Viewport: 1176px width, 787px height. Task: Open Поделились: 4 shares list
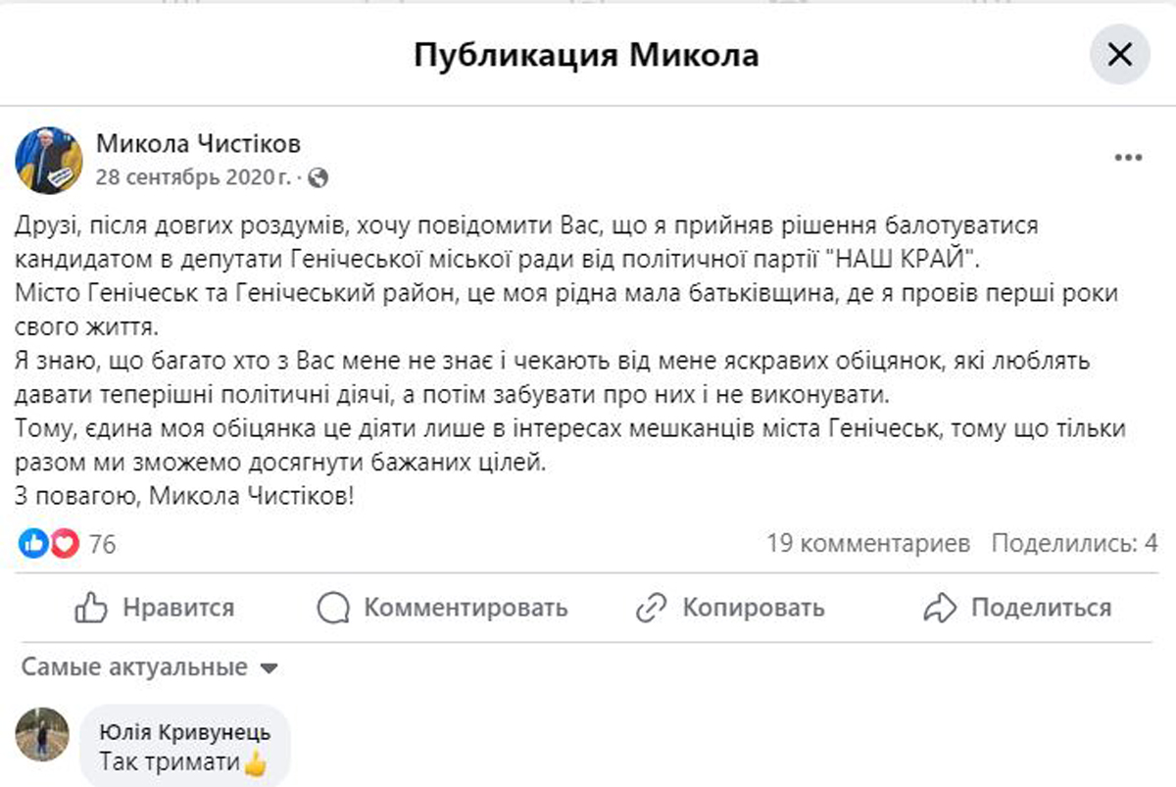pos(1075,542)
